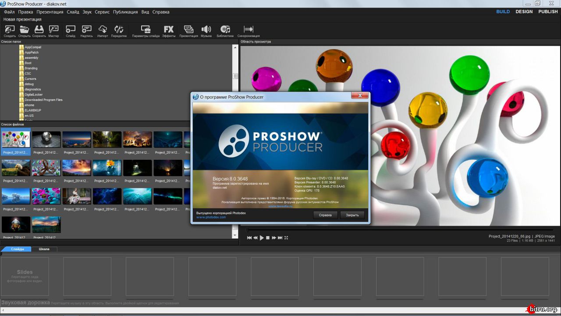This screenshot has height=316, width=561.
Task: Stop playback with the Stop button
Action: 268,238
